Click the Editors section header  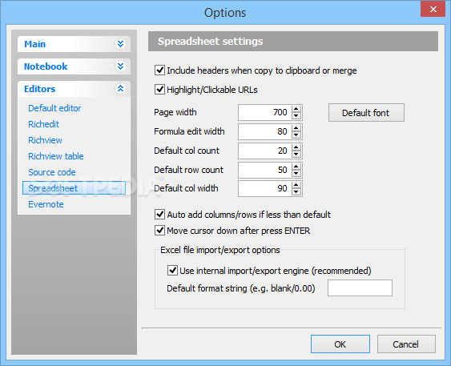pyautogui.click(x=74, y=89)
